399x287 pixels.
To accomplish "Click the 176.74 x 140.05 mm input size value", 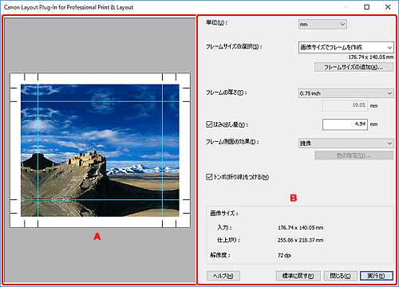I will tap(301, 228).
